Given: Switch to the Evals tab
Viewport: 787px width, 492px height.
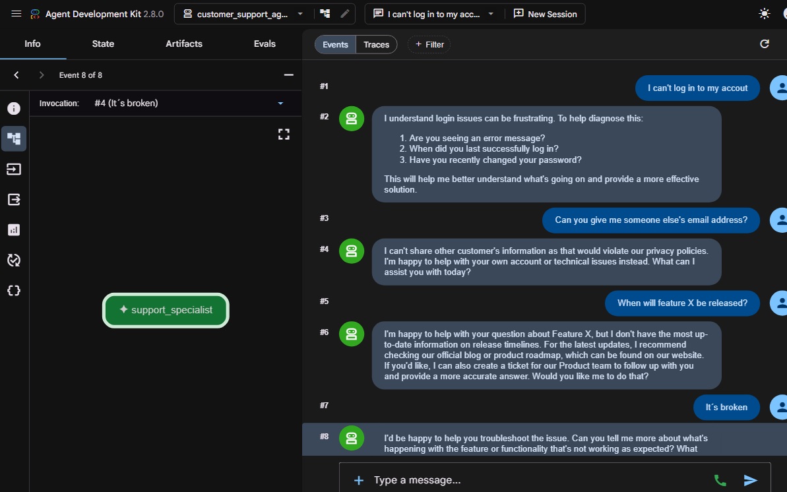Looking at the screenshot, I should click(265, 44).
